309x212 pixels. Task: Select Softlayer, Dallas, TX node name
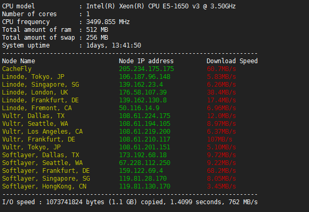click(x=41, y=155)
